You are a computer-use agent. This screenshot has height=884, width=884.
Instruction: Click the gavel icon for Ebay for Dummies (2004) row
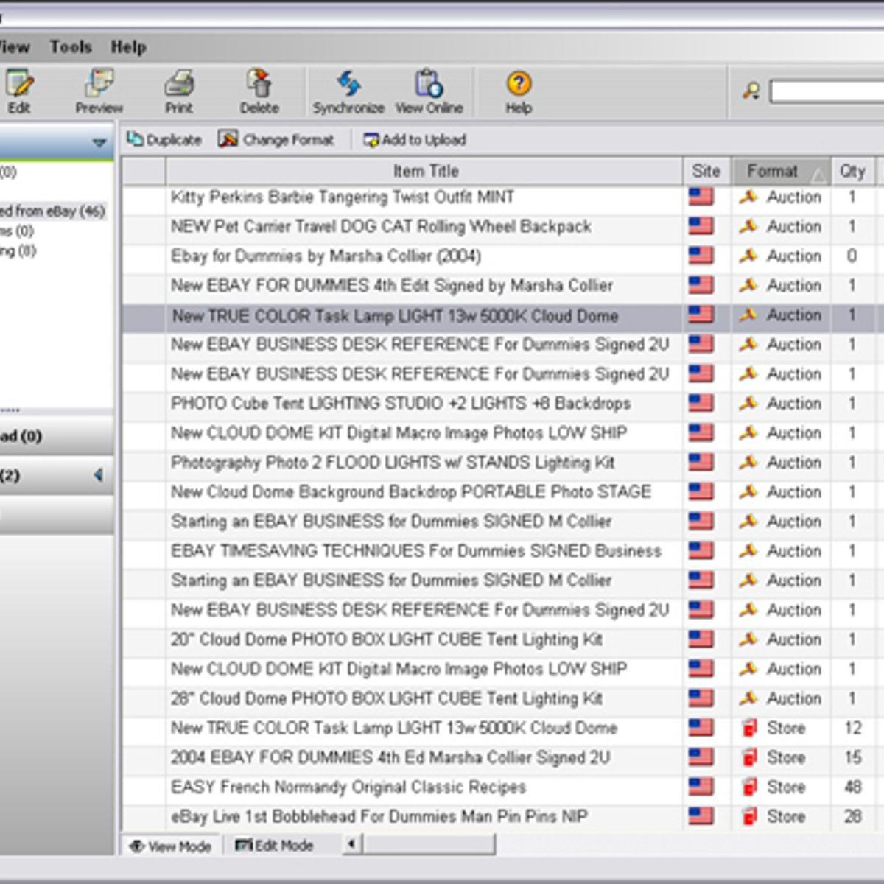[x=748, y=256]
